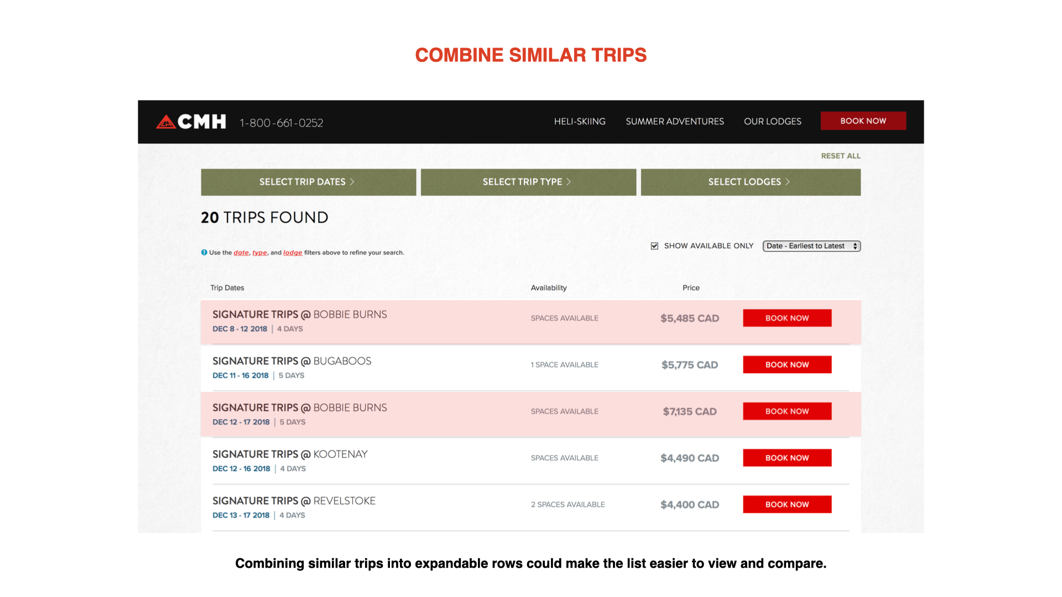This screenshot has width=1062, height=597.
Task: Expand Select Lodges filter
Action: click(x=750, y=182)
